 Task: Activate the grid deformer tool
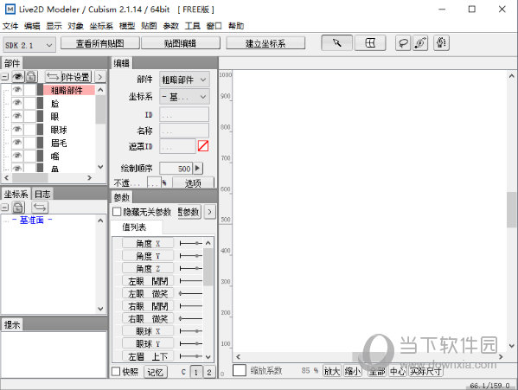pos(370,43)
